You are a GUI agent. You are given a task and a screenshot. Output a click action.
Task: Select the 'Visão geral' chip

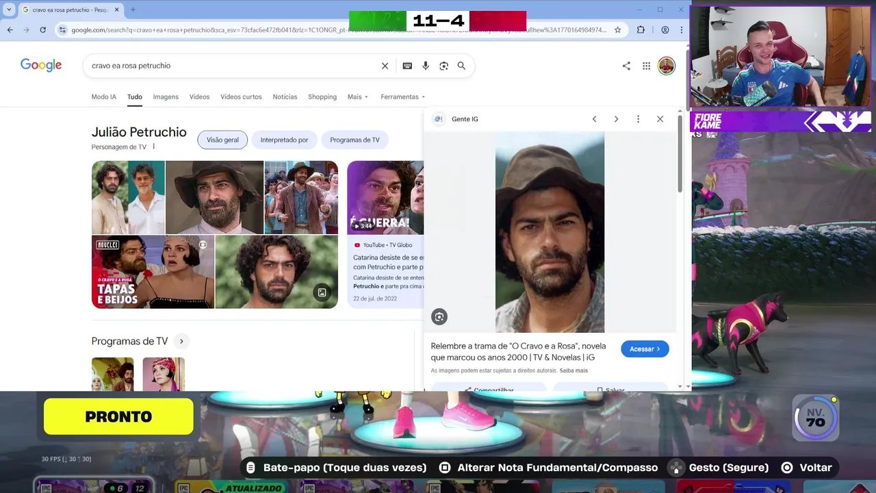(222, 140)
